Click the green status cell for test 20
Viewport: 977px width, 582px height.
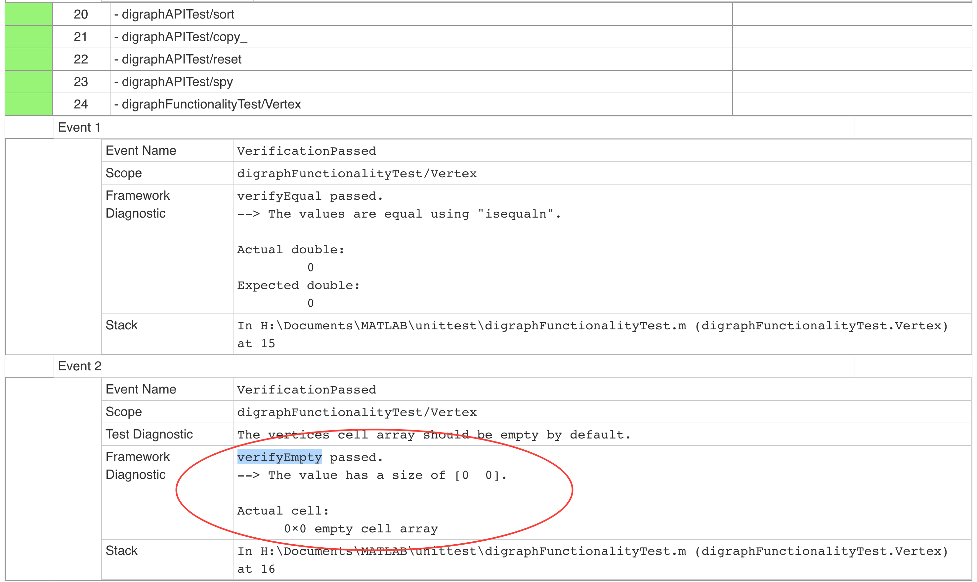(x=29, y=15)
